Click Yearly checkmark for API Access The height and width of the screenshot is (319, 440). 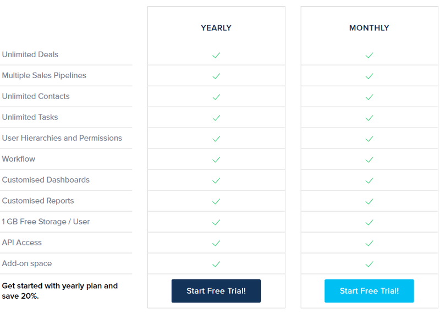[x=216, y=243]
